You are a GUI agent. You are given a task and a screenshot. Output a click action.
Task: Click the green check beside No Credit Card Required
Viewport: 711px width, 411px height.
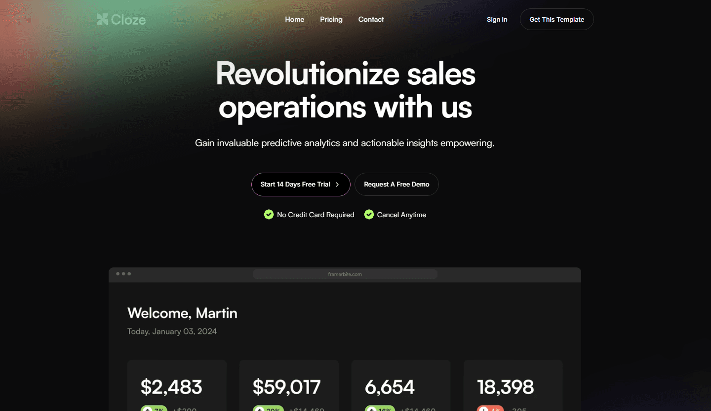pos(269,215)
